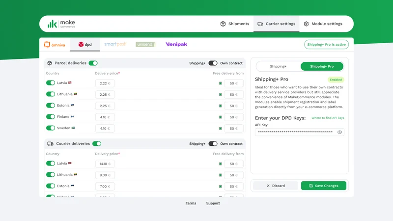Click the Latvia flag in Parcel deliveries
This screenshot has width=393, height=221.
coord(70,83)
